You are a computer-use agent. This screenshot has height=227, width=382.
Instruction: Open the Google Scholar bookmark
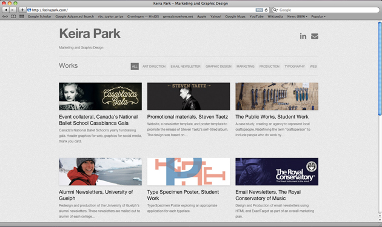[x=39, y=16]
